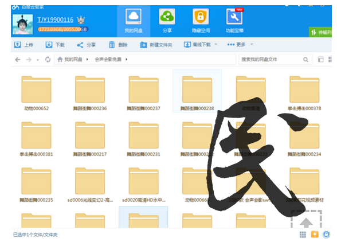This screenshot has width=337, height=246.
Task: Click the 分享 share button in the toolbar
Action: [x=86, y=45]
